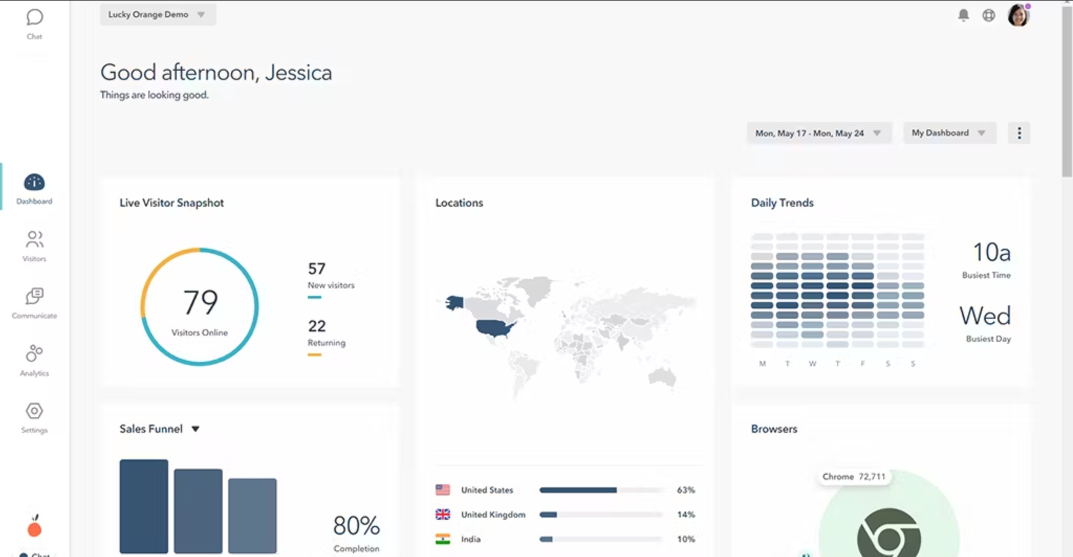This screenshot has height=557, width=1073.
Task: Click the United Kingdom flag row
Action: coord(443,515)
